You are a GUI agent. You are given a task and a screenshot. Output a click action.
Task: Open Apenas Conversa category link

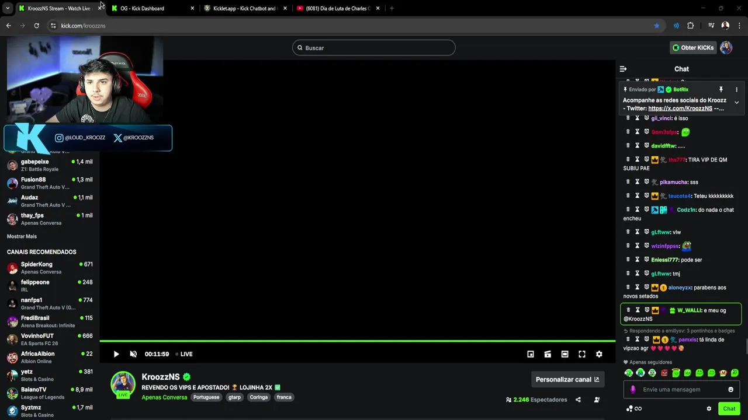(x=164, y=397)
